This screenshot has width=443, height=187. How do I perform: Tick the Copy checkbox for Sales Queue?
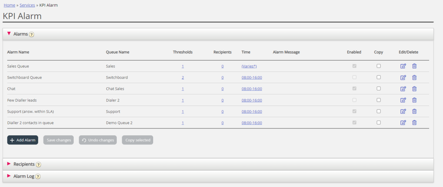379,66
